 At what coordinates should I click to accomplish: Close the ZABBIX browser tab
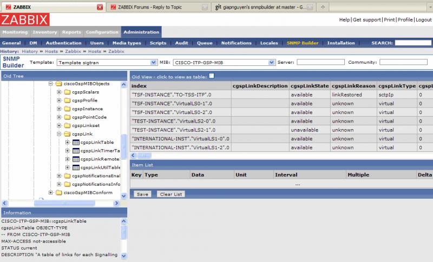[100, 7]
